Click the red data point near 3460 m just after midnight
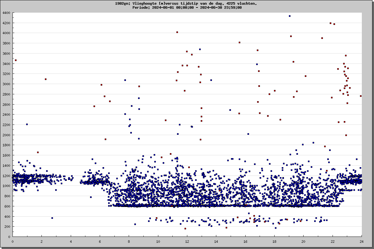 [x=16, y=60]
